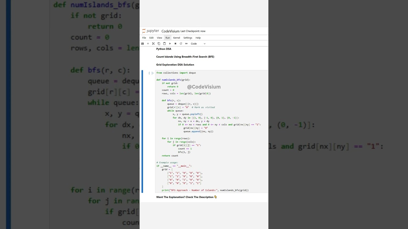This screenshot has height=229, width=408.
Task: Restart kernel and run all cells with the fast-forward icon
Action: click(x=186, y=44)
